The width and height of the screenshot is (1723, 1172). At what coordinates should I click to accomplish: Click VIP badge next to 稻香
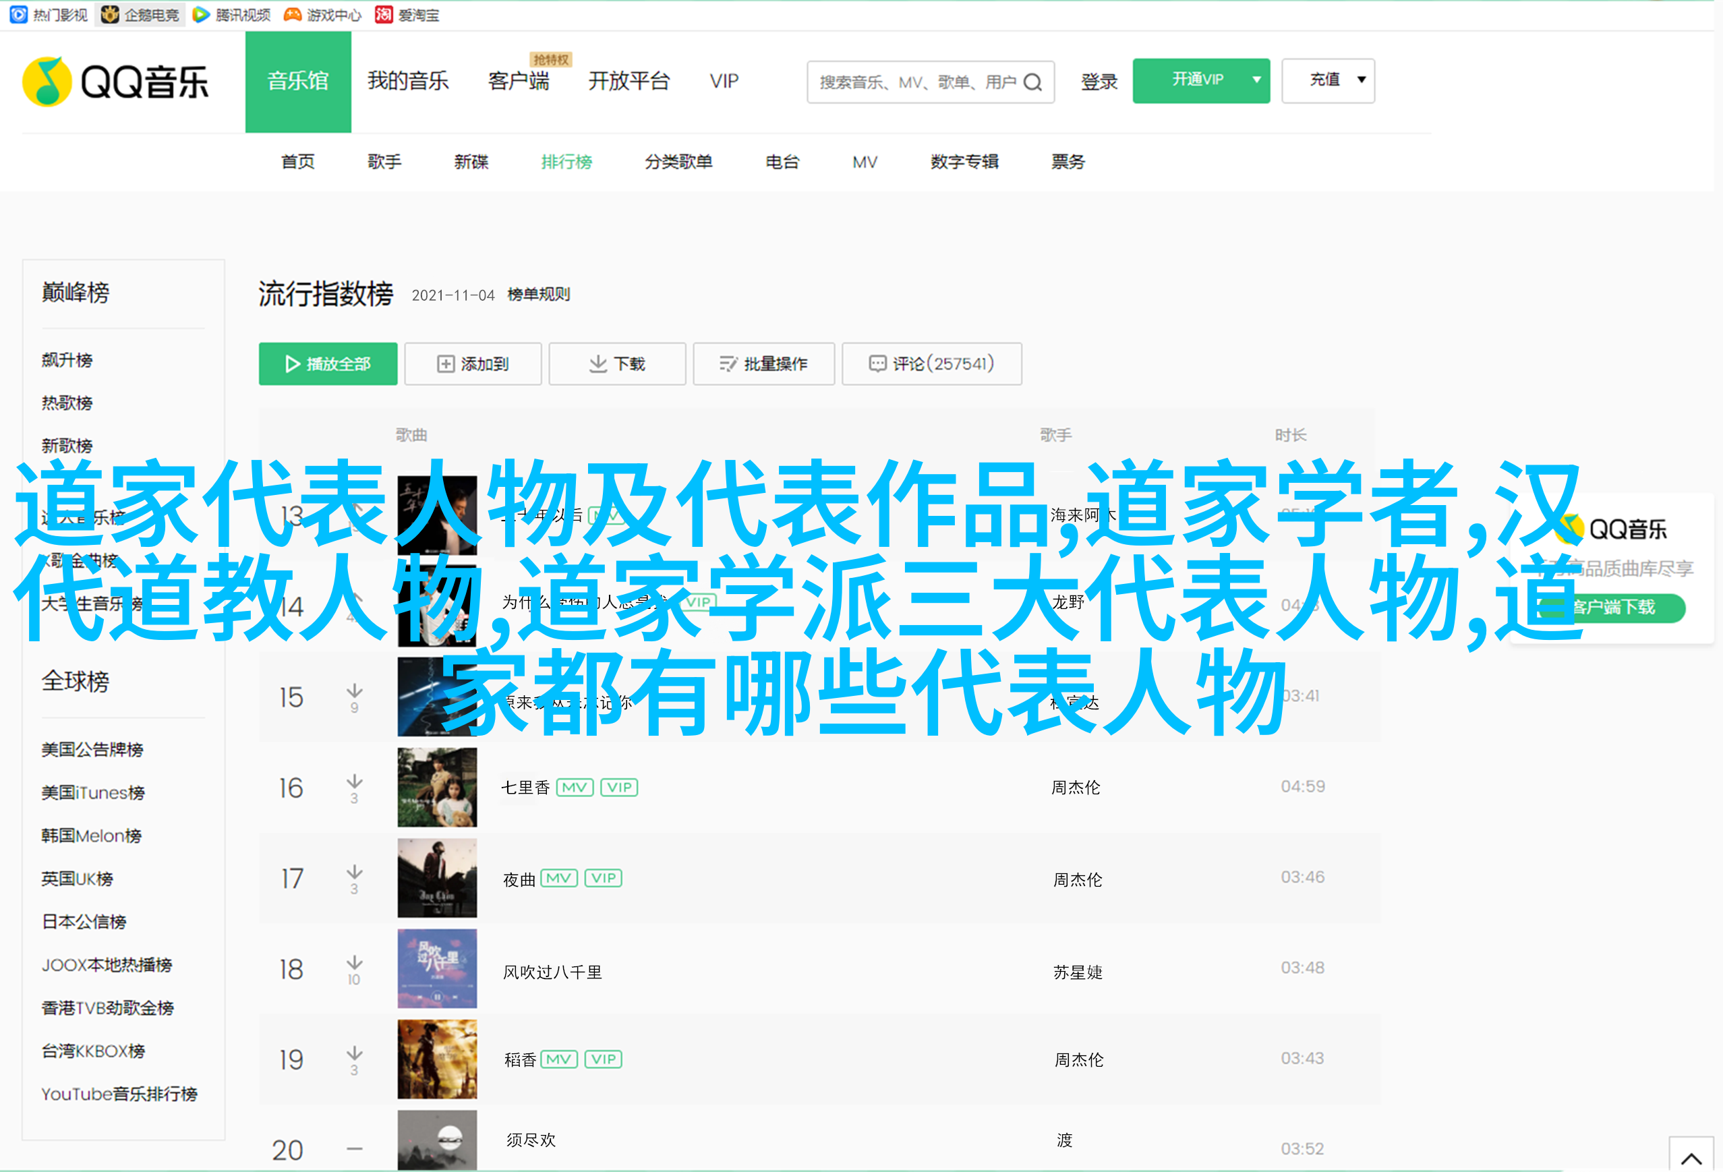point(604,1059)
